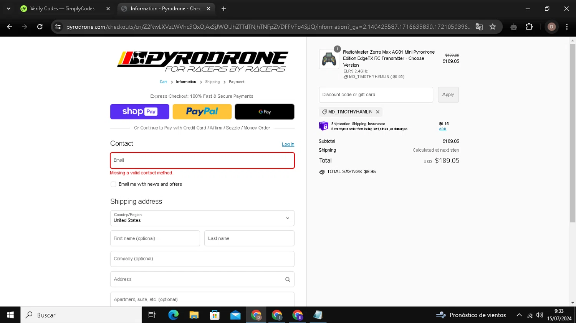Focus the Email input field
Screen dimensions: 576x323
(202, 161)
